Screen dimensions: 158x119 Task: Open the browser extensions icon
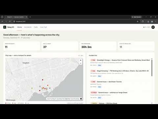point(143,21)
